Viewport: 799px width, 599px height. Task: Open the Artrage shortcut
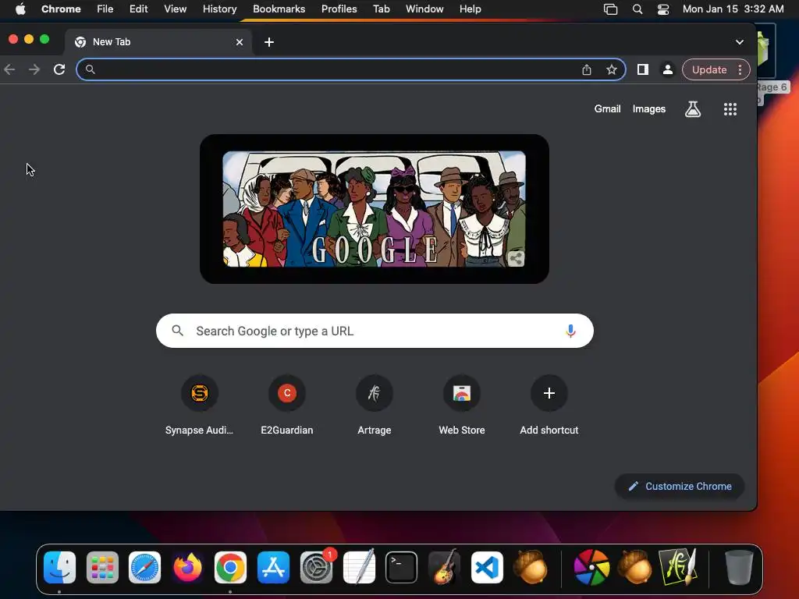374,406
